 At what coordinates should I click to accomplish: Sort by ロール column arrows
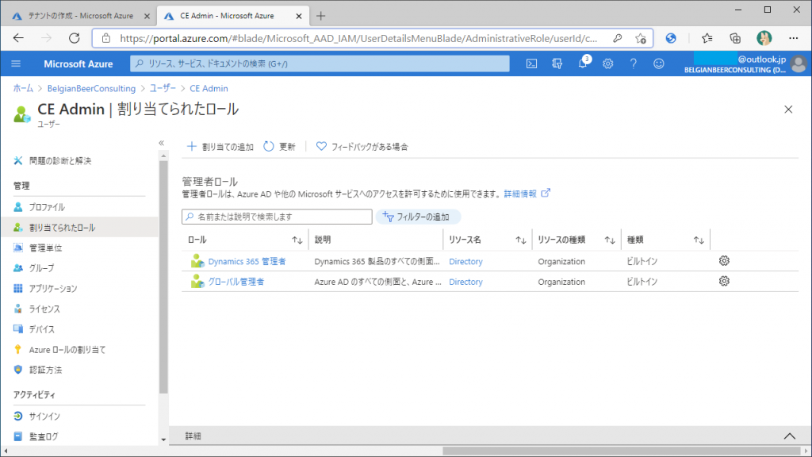click(297, 240)
